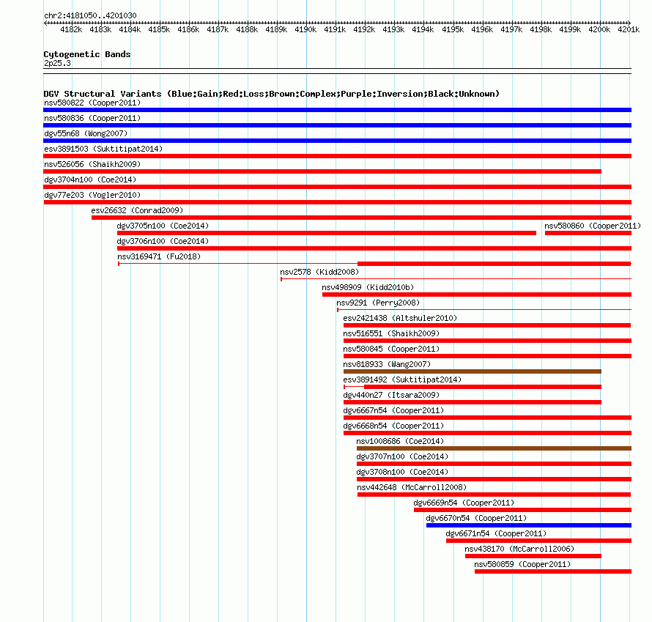Click the dgv6667n54 (Cooper2011) label

[x=393, y=410]
